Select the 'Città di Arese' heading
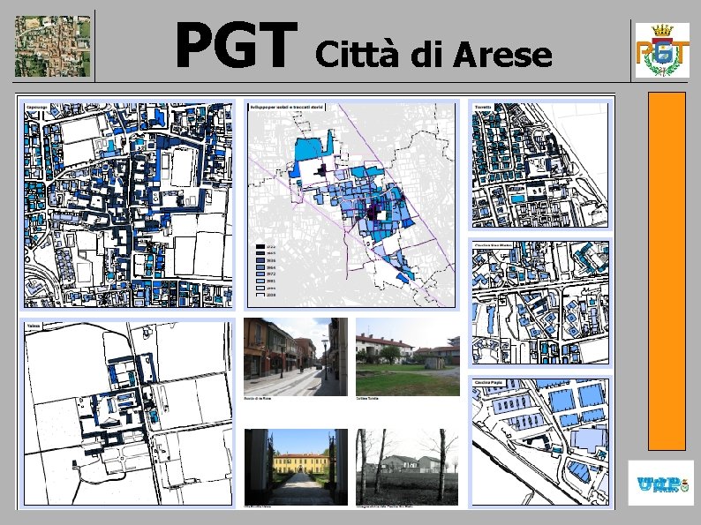The image size is (701, 525). pyautogui.click(x=433, y=54)
